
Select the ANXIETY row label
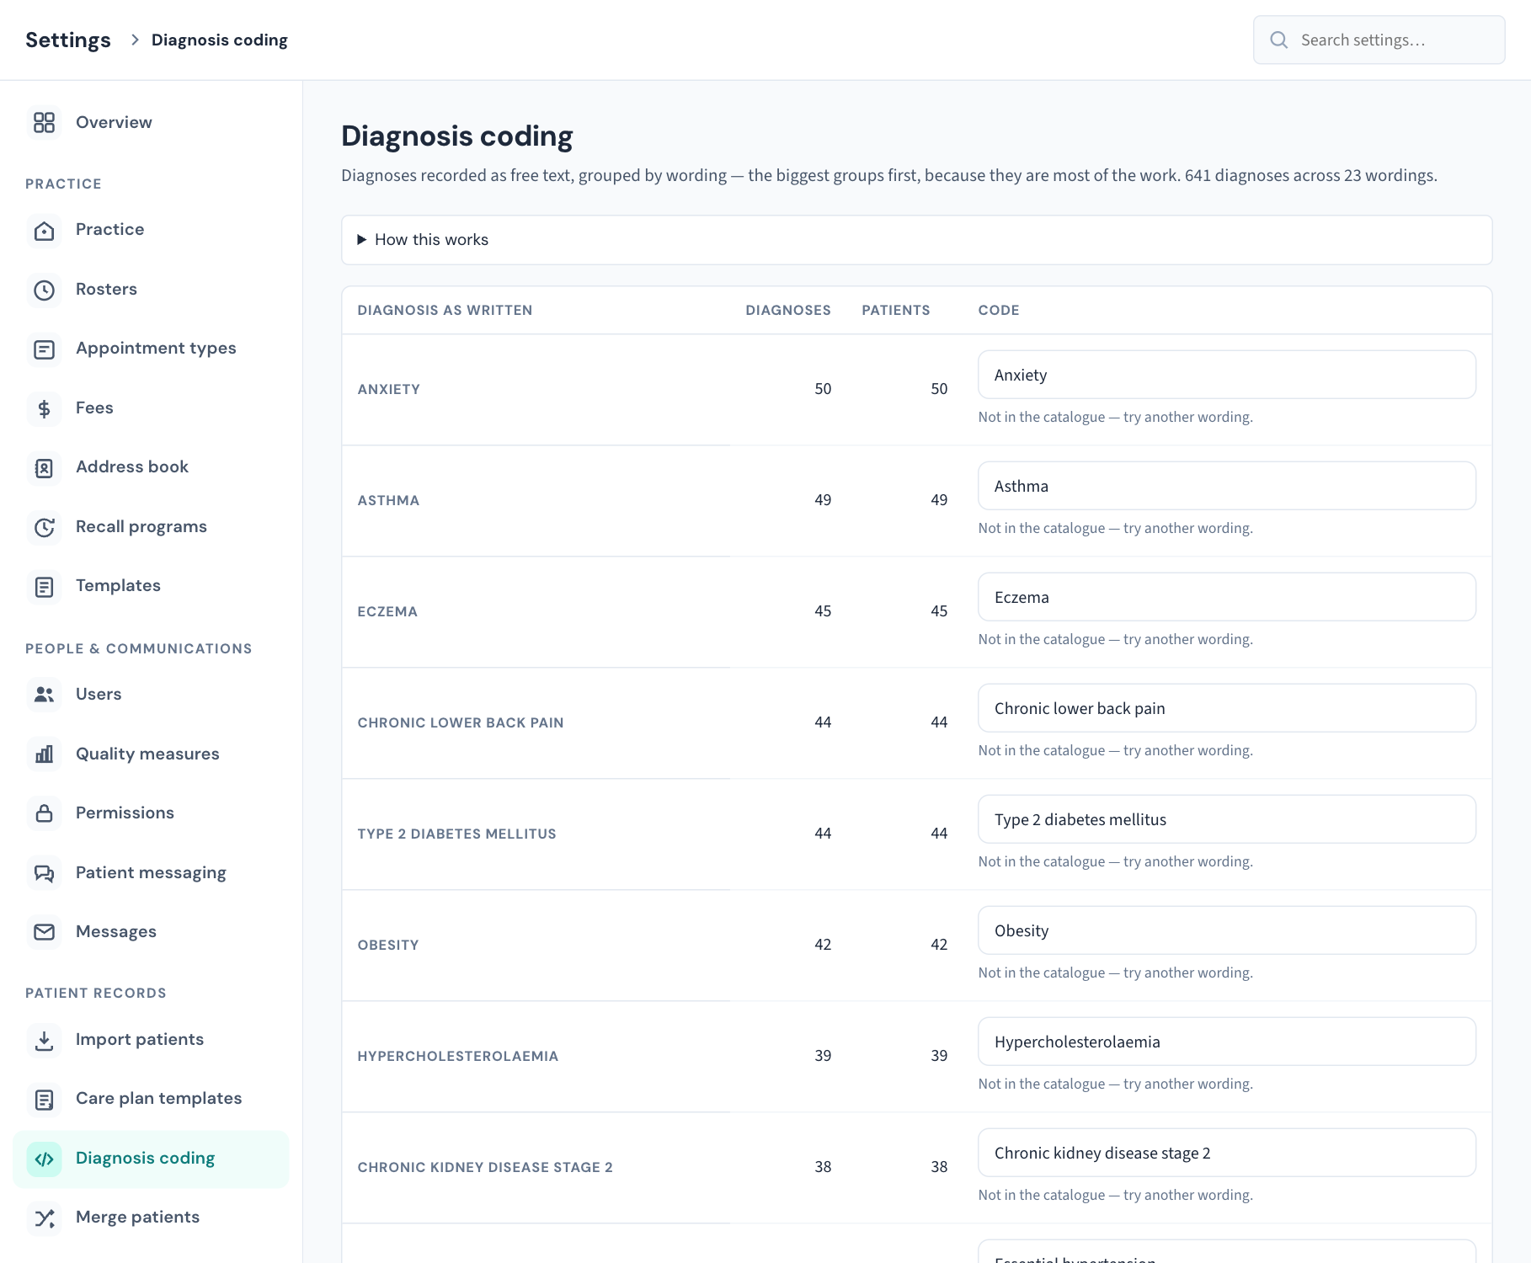pos(388,390)
